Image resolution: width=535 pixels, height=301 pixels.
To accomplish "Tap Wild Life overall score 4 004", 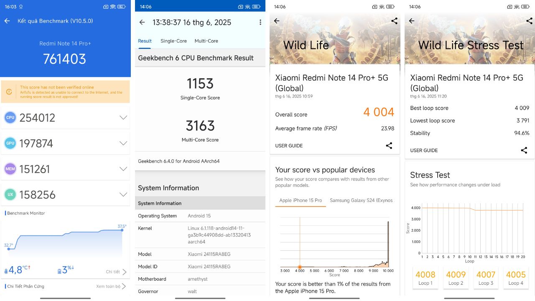I will [x=379, y=112].
